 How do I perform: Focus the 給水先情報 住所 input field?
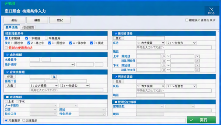40,77
